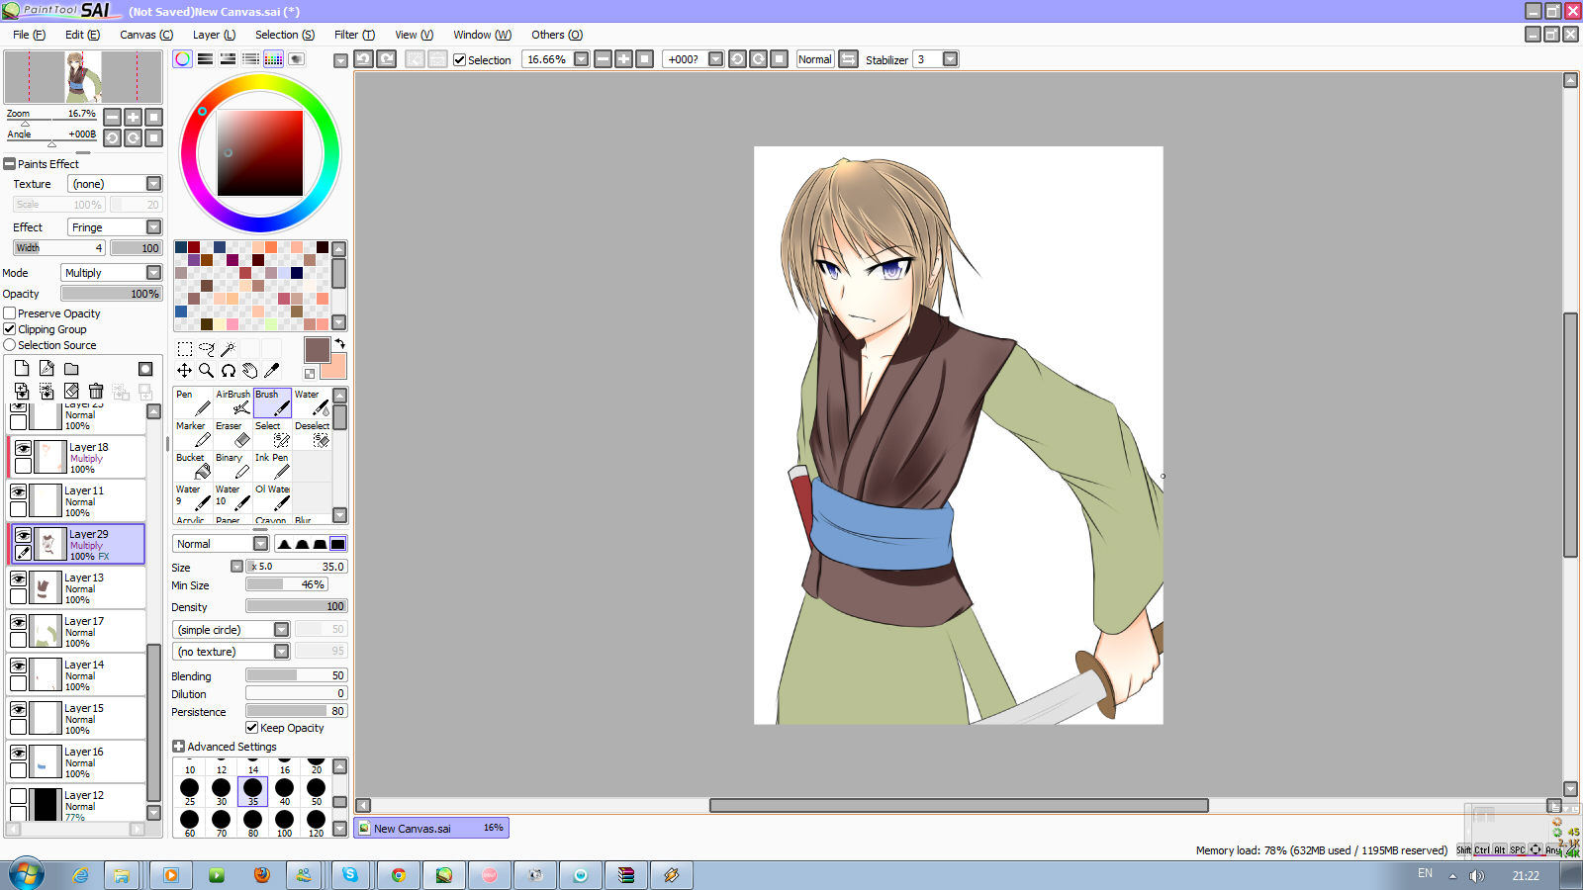Pick the eyedropper color picker tool
This screenshot has width=1583, height=890.
pos(272,371)
